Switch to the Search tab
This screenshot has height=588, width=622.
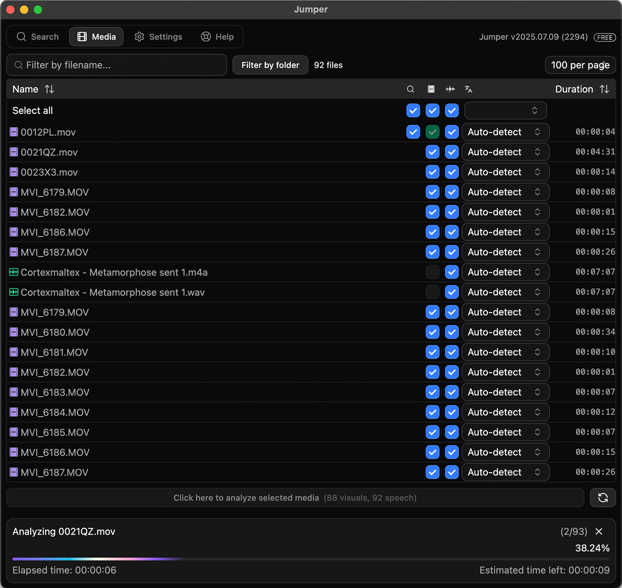38,37
